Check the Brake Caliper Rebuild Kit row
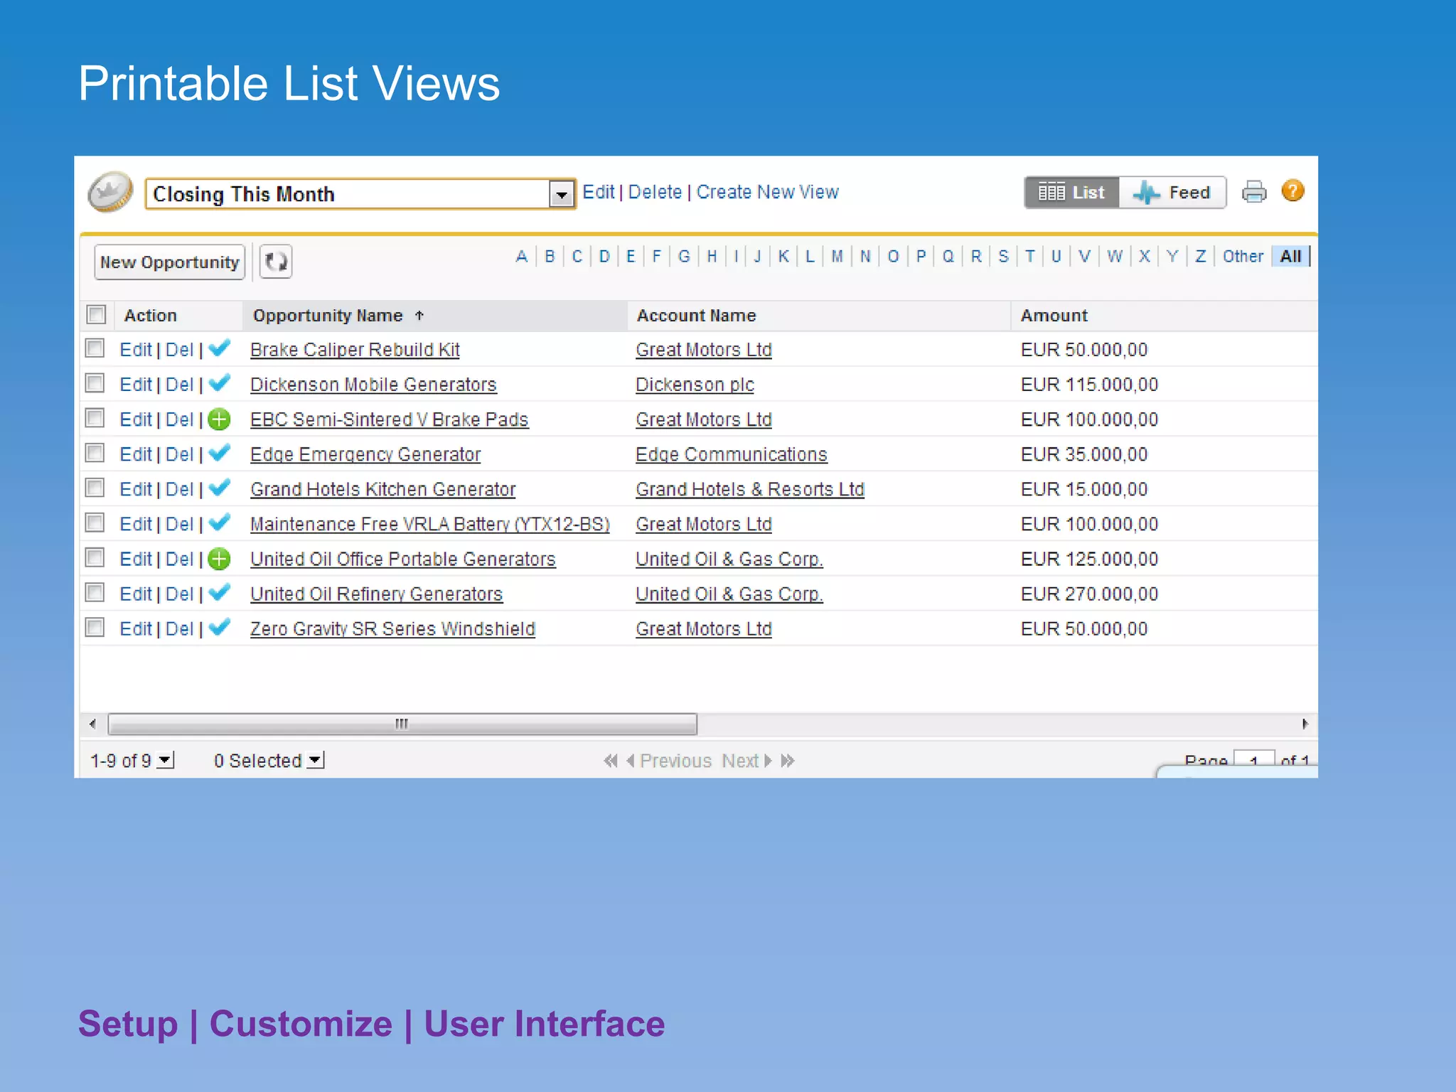This screenshot has width=1456, height=1092. pyautogui.click(x=95, y=348)
